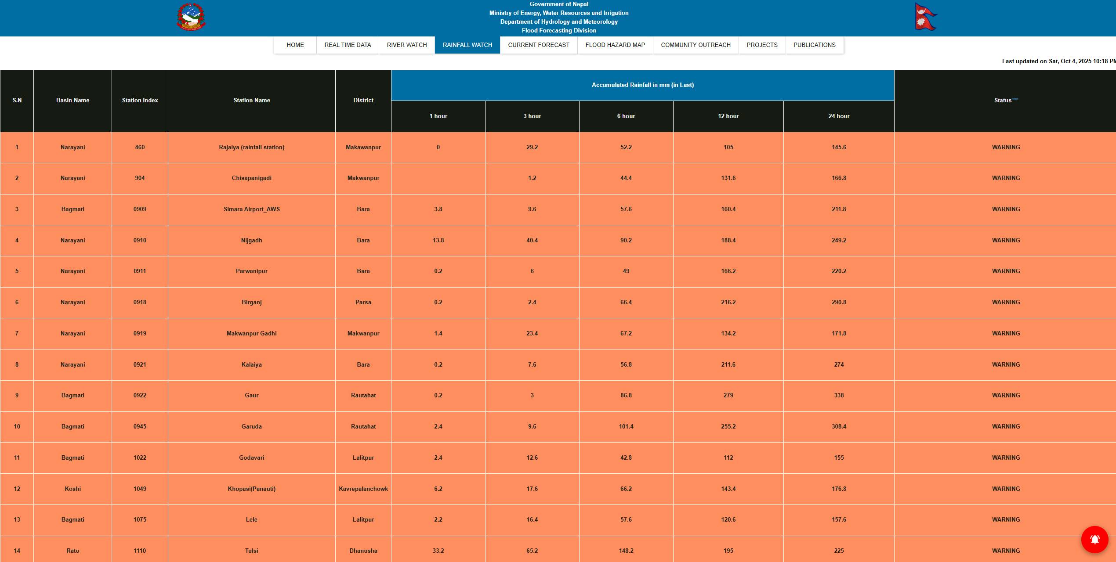
Task: Click the Rajaiya (rainfall station) name cell
Action: point(251,148)
